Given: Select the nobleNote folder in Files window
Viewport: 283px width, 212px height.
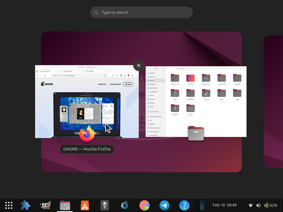Looking at the screenshot, I should [x=190, y=95].
